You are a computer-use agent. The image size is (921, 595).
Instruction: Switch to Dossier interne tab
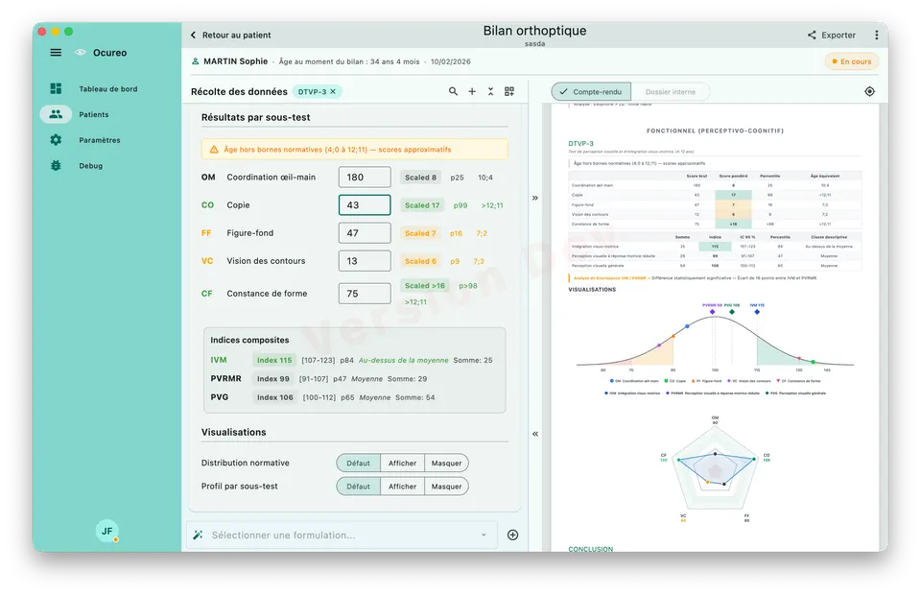[671, 91]
